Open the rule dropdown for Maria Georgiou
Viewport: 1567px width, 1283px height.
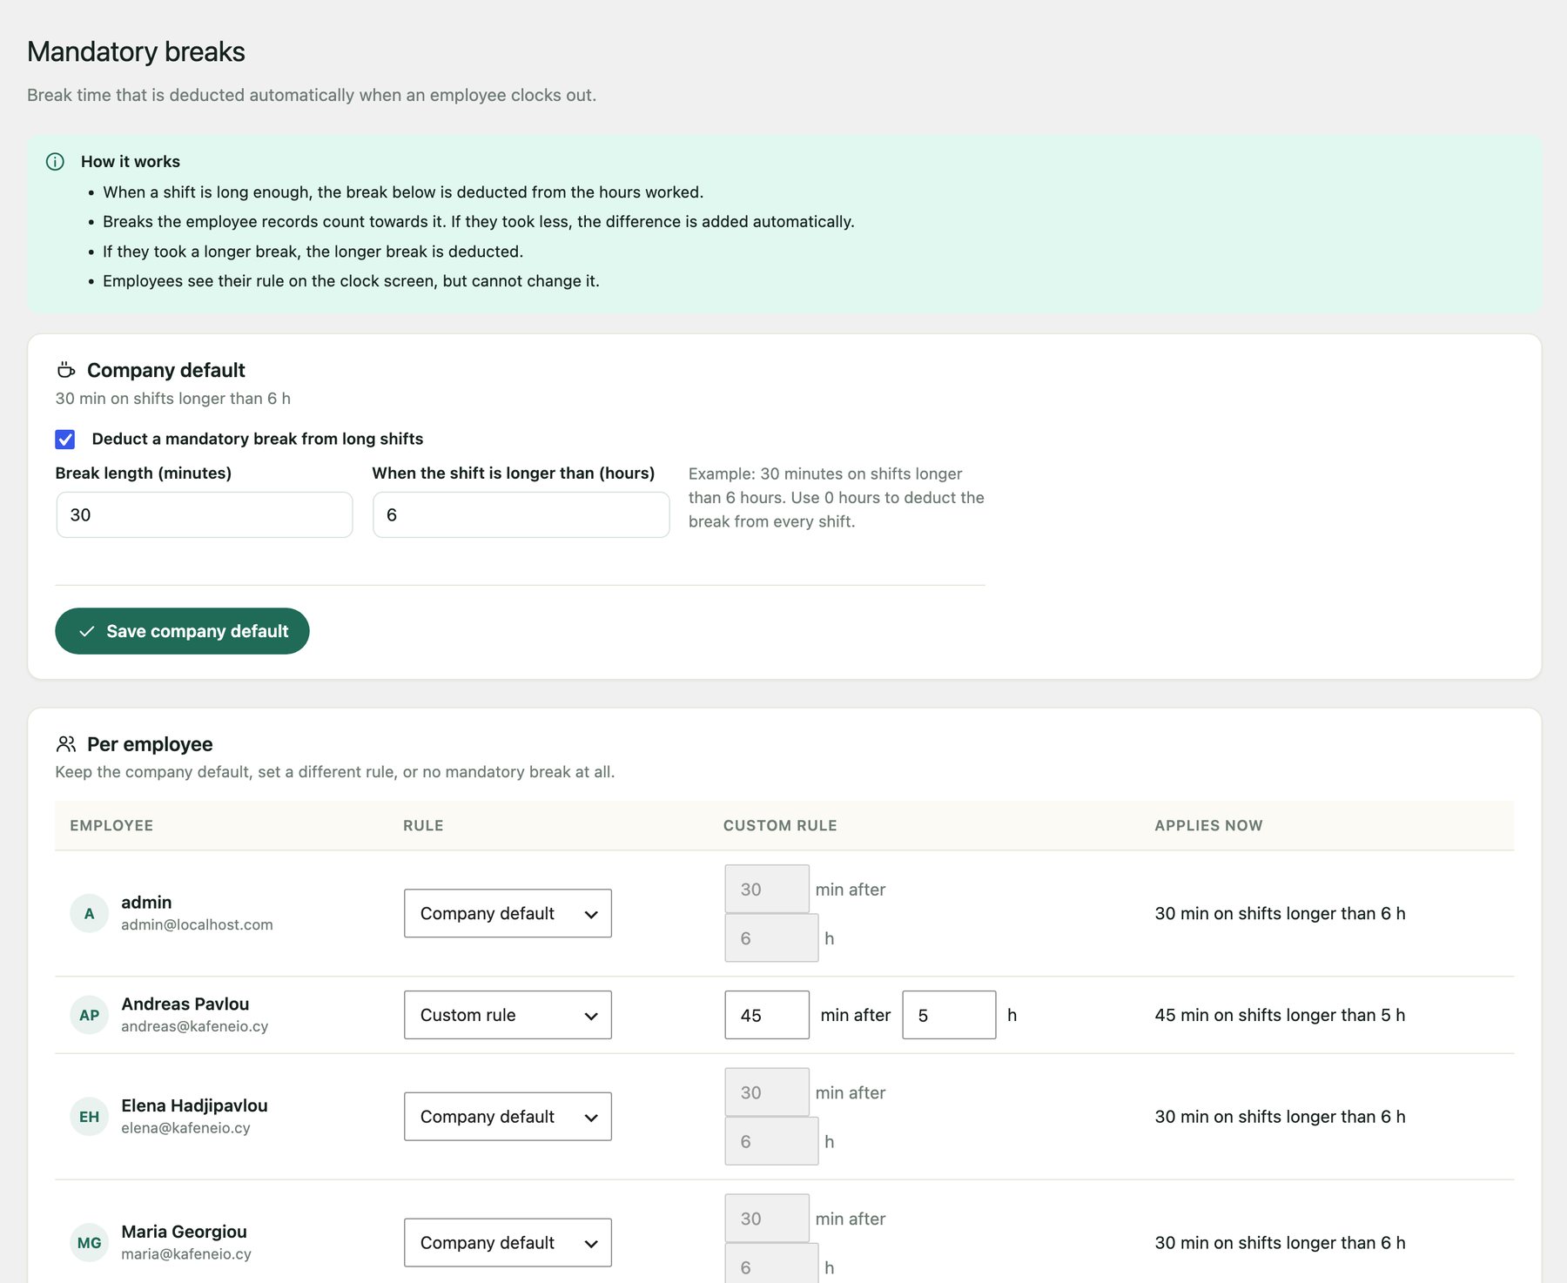(508, 1243)
